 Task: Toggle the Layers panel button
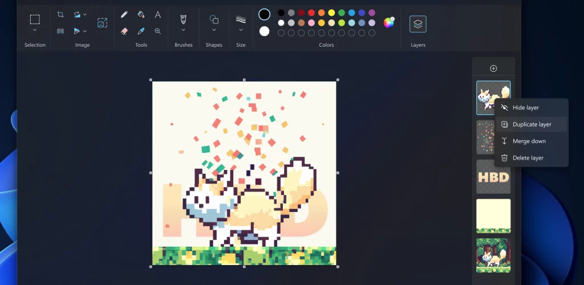click(418, 24)
